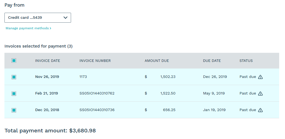Uncheck the Nov 26, 2019 invoice checkbox
The height and width of the screenshot is (139, 285).
click(x=14, y=77)
